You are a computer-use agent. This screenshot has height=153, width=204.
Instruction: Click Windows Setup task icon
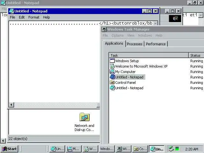tap(112, 61)
